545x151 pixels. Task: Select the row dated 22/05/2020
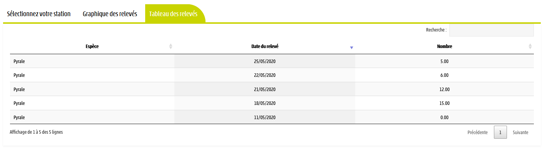272,75
